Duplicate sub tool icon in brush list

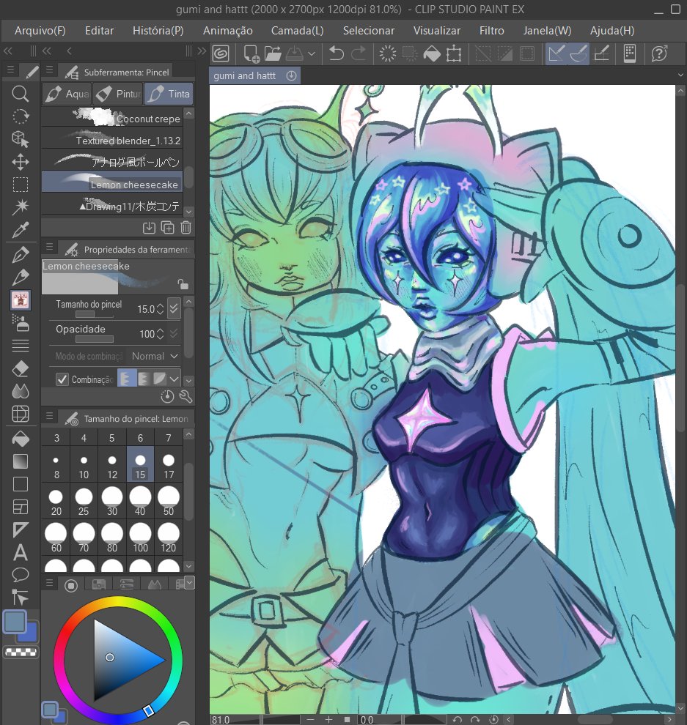click(168, 227)
